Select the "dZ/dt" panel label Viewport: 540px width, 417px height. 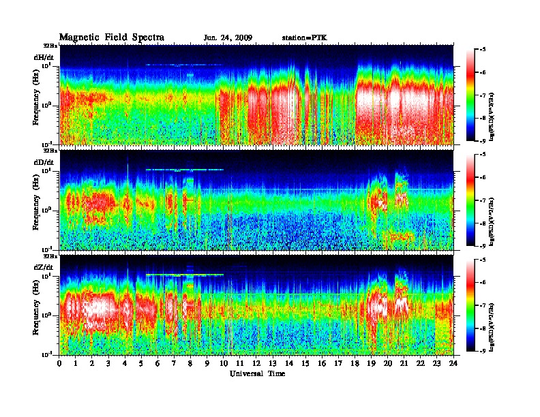point(44,267)
